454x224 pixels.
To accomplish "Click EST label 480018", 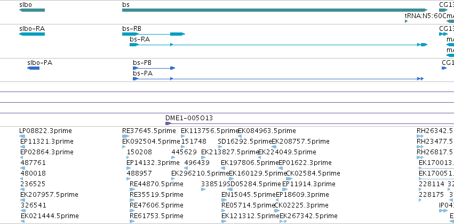I will pyautogui.click(x=33, y=173).
